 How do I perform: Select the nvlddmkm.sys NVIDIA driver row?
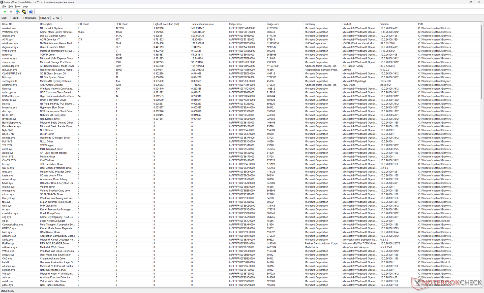[x=10, y=43]
